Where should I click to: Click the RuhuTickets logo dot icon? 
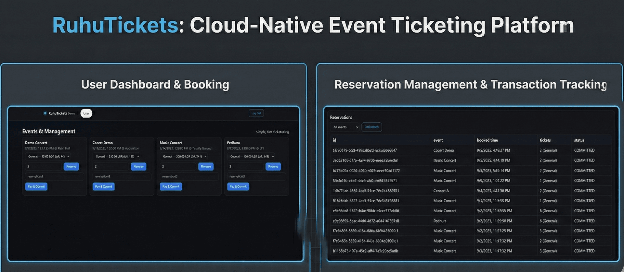[45, 113]
